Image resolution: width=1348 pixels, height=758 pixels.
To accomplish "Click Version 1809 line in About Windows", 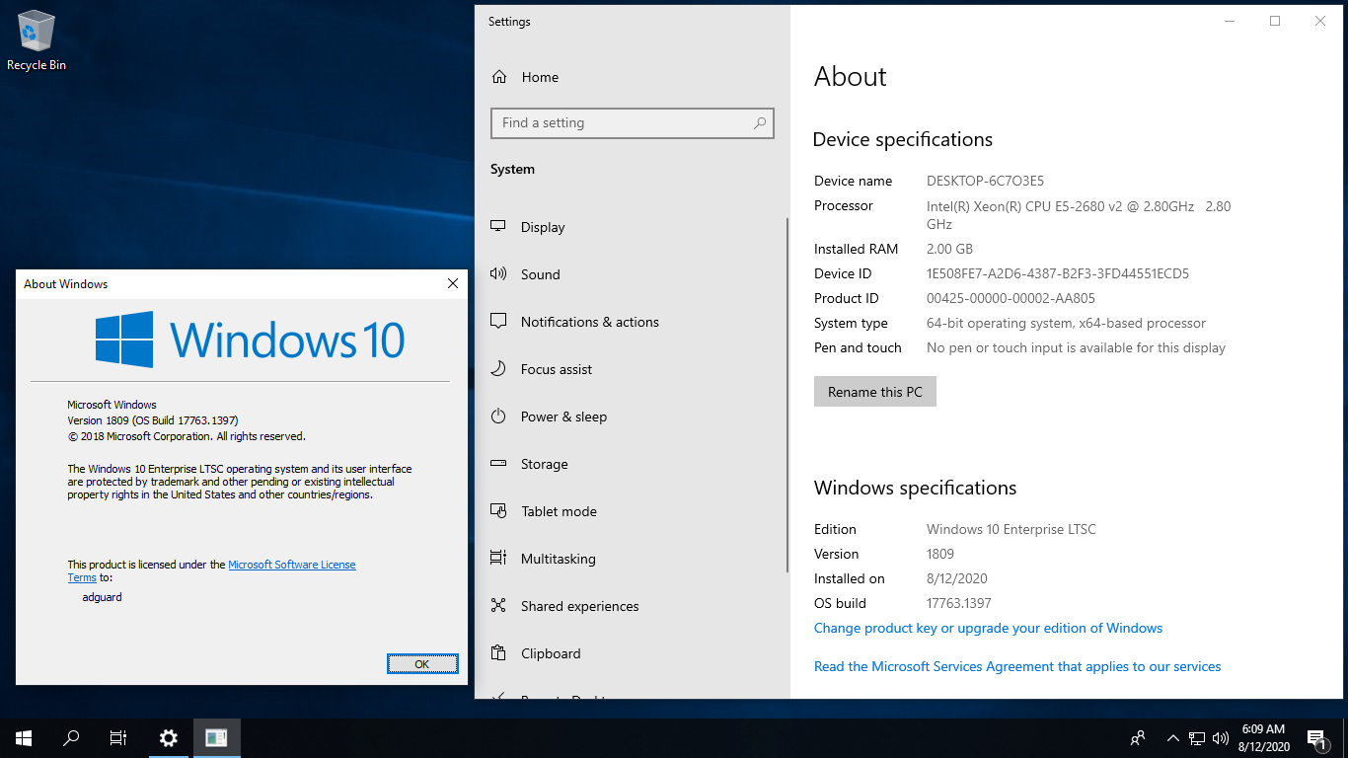I will pyautogui.click(x=153, y=420).
